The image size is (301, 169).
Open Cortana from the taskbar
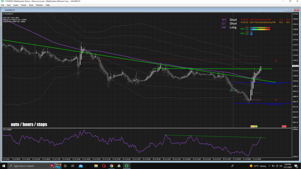click(65, 166)
